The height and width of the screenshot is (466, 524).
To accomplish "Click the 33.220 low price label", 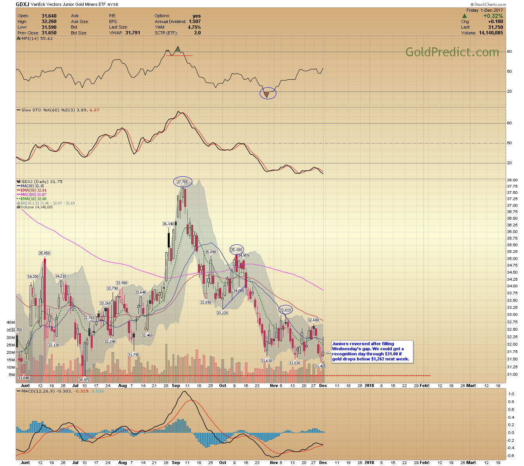I will (222, 313).
